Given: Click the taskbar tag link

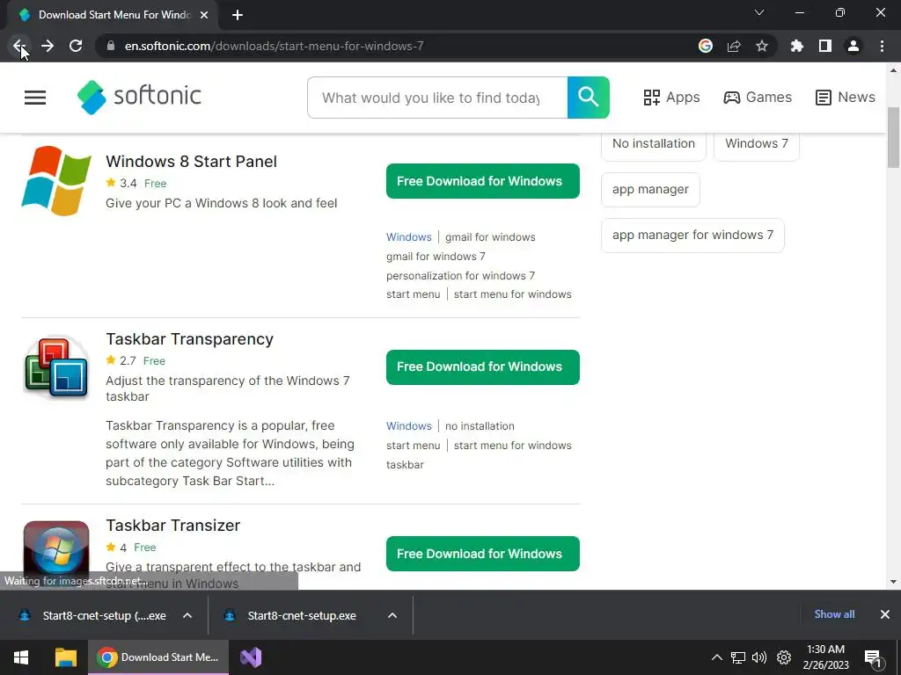Looking at the screenshot, I should coord(405,464).
